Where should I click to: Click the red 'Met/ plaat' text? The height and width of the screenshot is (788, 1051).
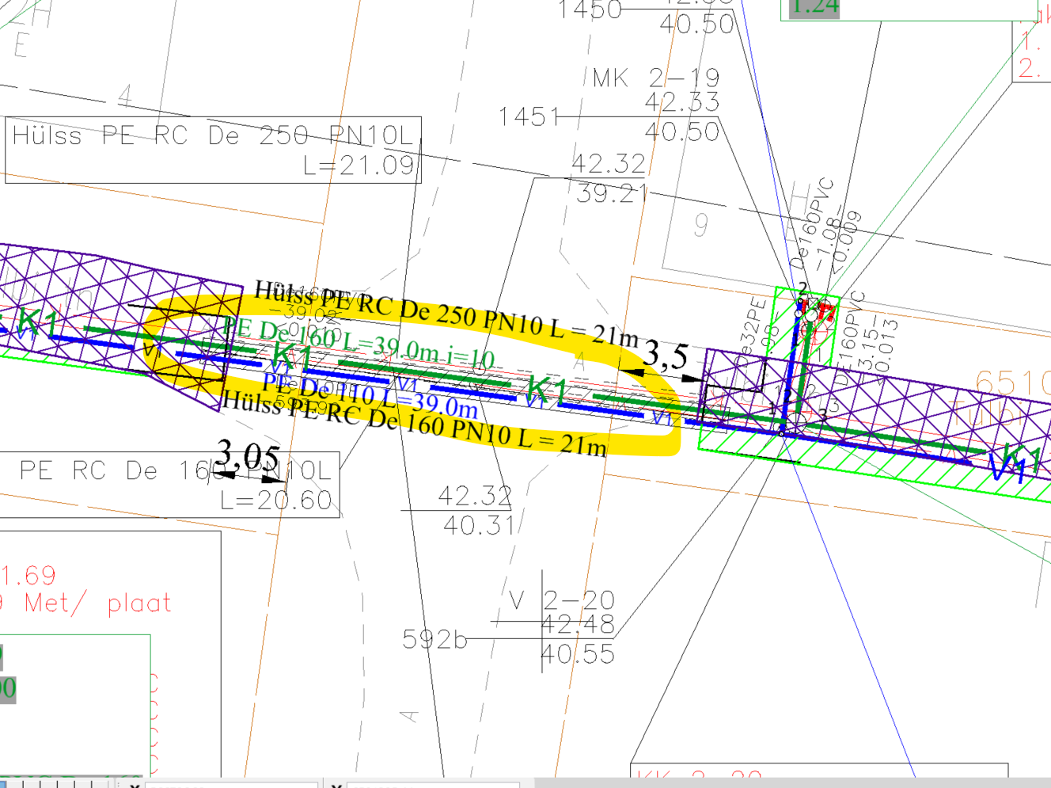click(x=97, y=603)
